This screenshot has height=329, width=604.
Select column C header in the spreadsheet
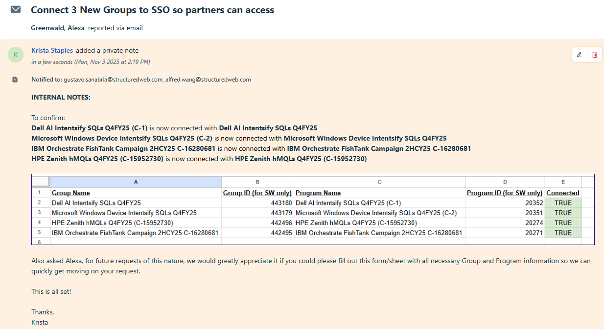tap(379, 182)
